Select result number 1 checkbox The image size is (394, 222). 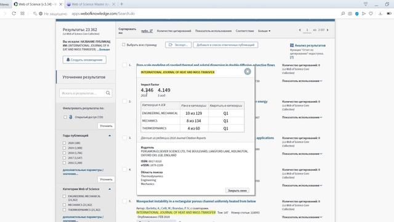pos(124,65)
